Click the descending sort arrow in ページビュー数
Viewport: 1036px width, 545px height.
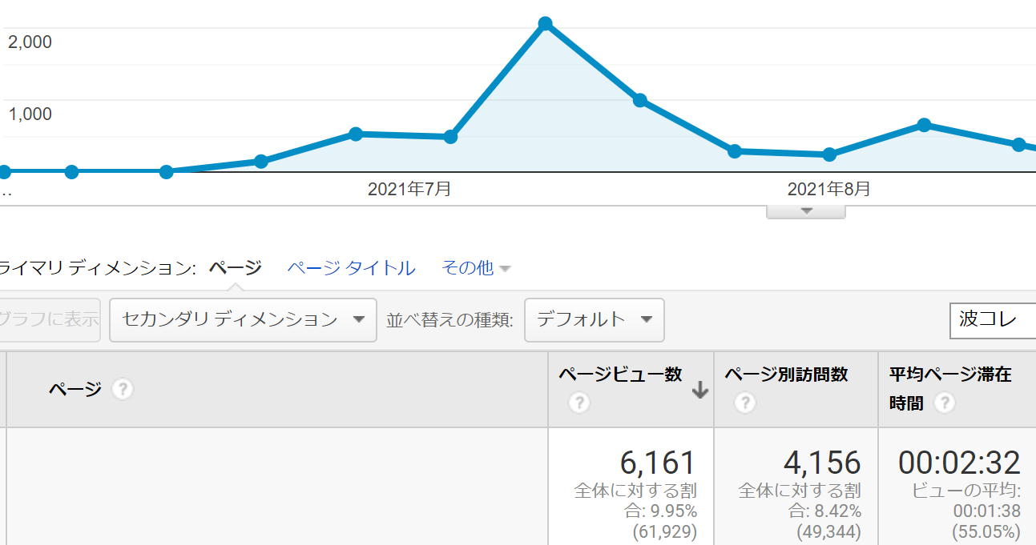[x=699, y=390]
